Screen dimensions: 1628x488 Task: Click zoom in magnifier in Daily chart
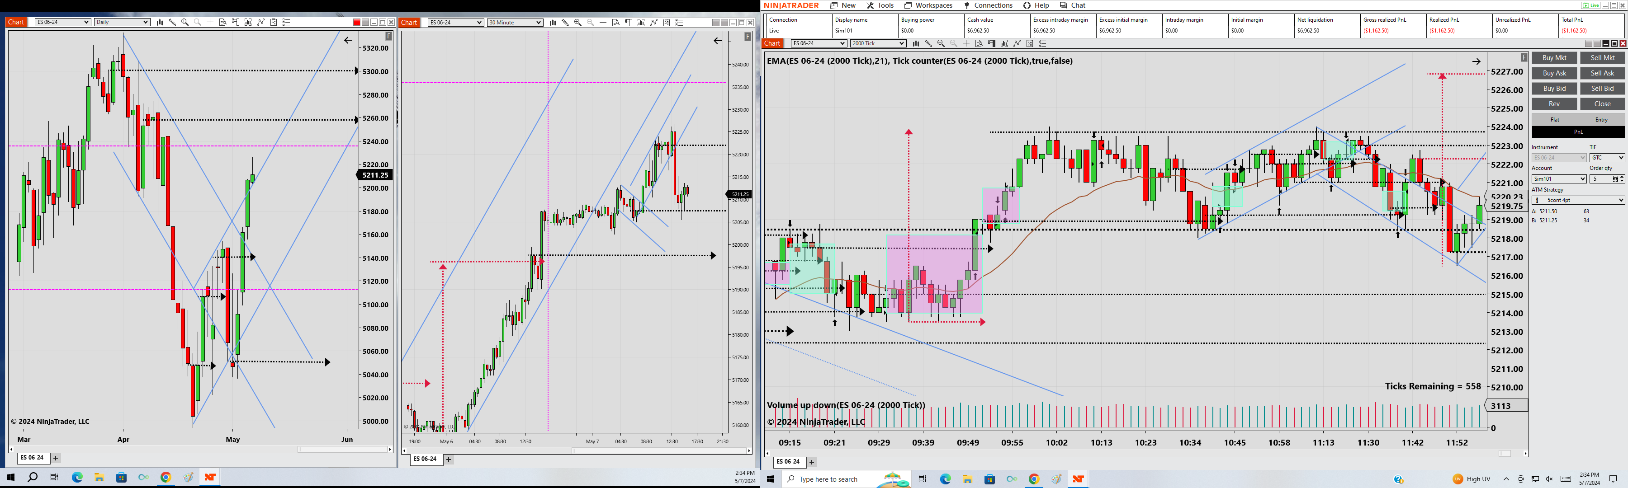click(x=185, y=22)
